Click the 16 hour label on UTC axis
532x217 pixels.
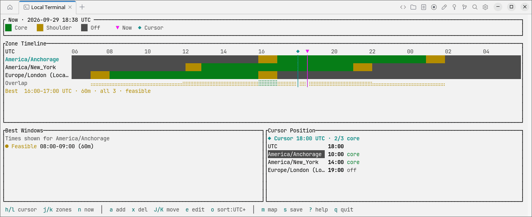tap(261, 51)
